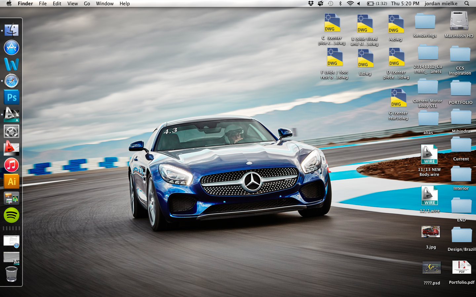Launch Safari from the Dock
Screen dimensions: 476x297
12,81
